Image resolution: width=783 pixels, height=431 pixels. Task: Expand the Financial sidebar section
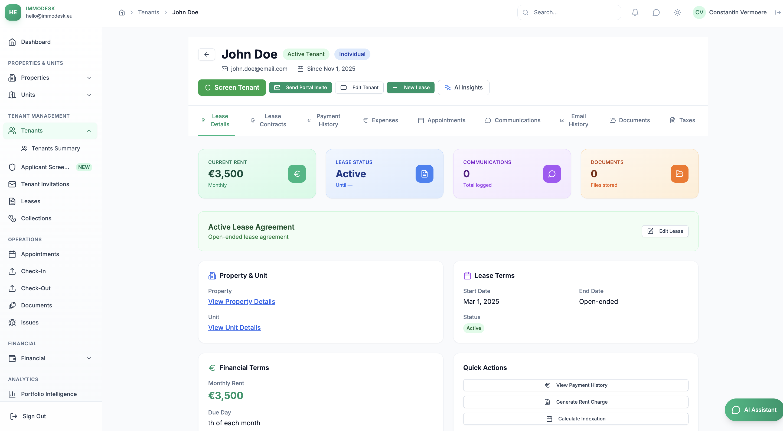(x=89, y=358)
